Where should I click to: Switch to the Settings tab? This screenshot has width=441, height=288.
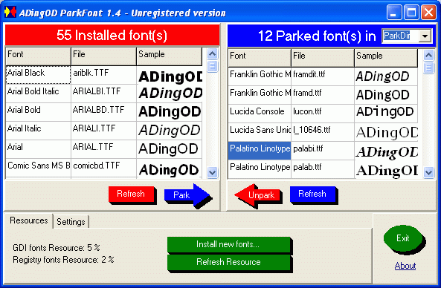[71, 222]
